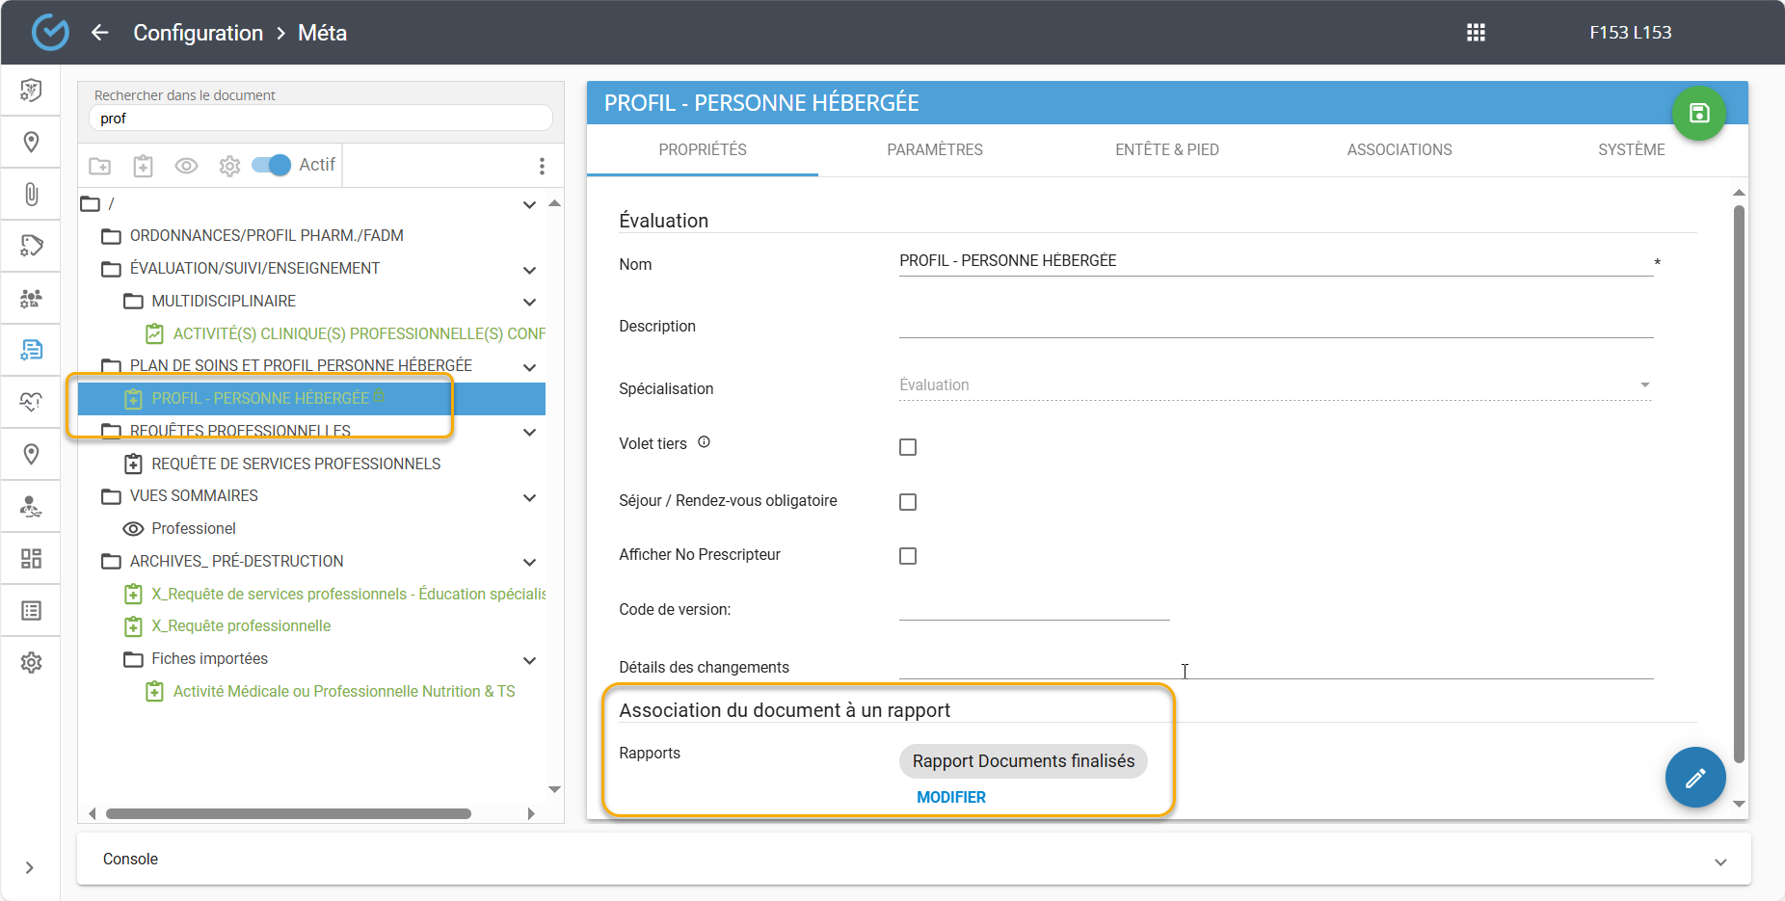Expand the Console panel
Image resolution: width=1785 pixels, height=901 pixels.
(1719, 861)
